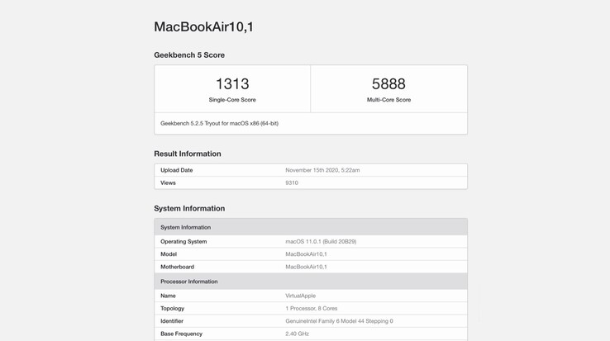Click the single-core score value 1313

232,84
